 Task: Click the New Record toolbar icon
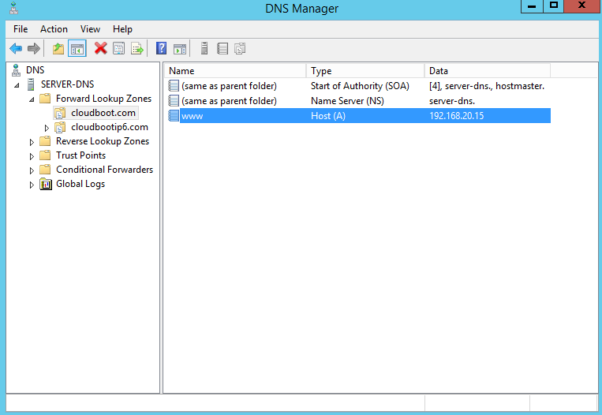pyautogui.click(x=222, y=49)
